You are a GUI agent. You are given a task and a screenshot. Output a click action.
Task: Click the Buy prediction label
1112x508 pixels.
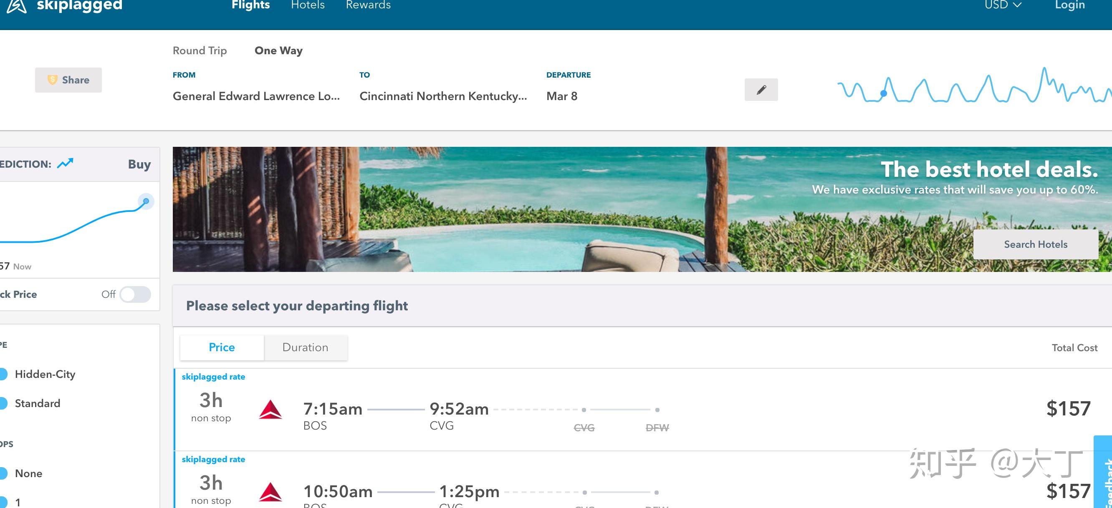coord(139,164)
